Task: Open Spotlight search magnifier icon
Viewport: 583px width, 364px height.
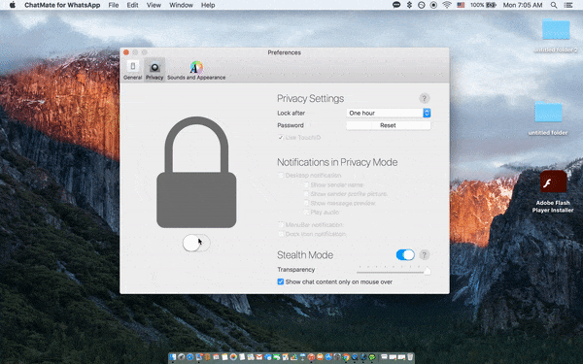Action: (554, 5)
